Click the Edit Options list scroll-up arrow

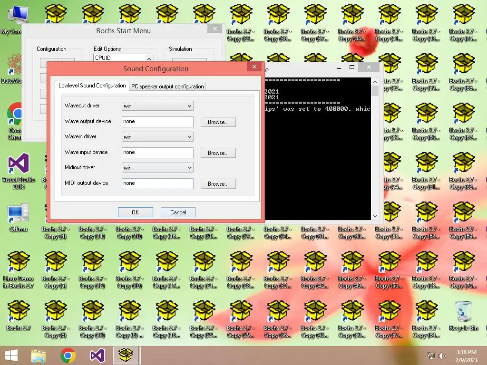[149, 58]
